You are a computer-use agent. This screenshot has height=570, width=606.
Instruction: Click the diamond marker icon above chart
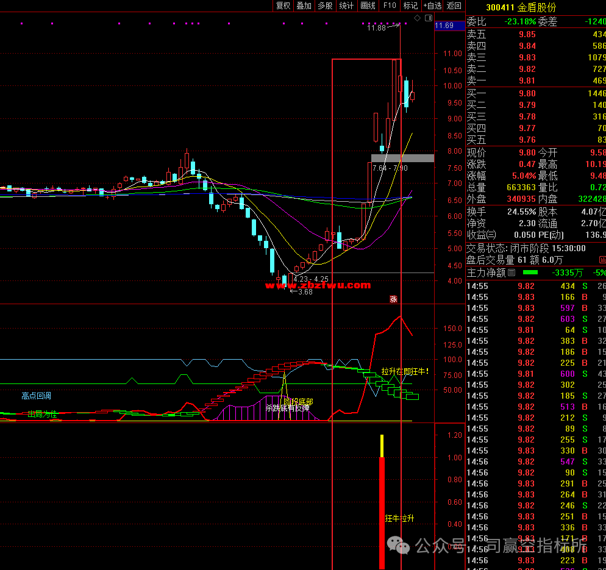[417, 18]
